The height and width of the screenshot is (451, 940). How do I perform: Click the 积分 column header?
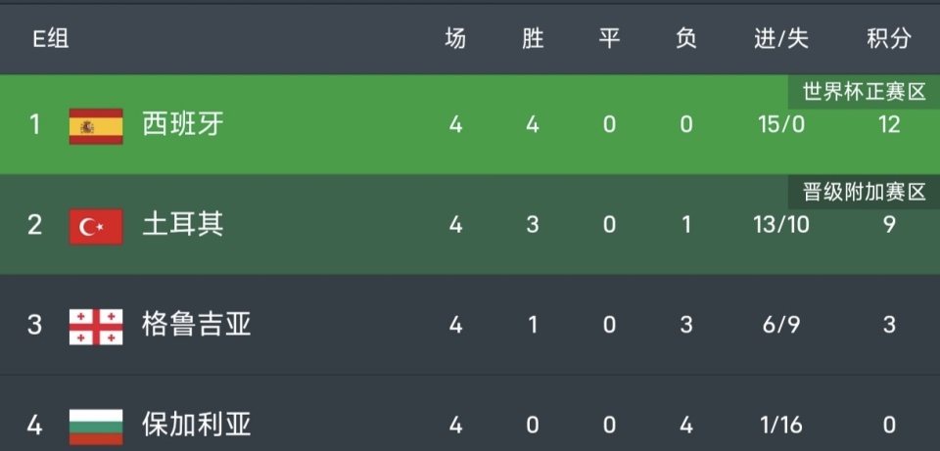click(888, 39)
